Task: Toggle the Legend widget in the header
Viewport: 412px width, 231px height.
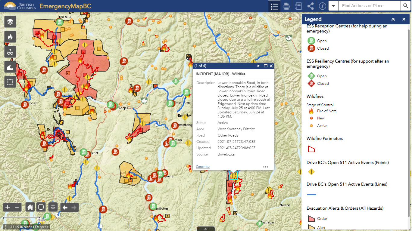Action: coord(274,6)
